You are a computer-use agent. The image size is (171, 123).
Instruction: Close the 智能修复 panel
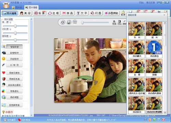tap(164, 15)
